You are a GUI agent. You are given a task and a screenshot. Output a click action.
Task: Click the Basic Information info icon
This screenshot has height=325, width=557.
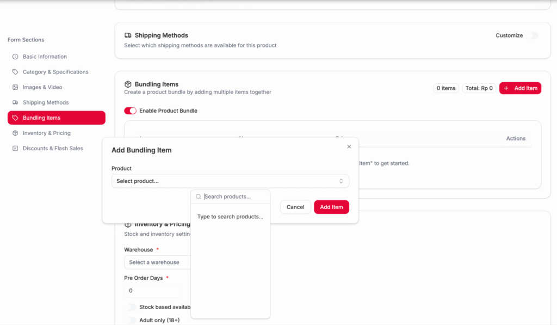pyautogui.click(x=15, y=57)
